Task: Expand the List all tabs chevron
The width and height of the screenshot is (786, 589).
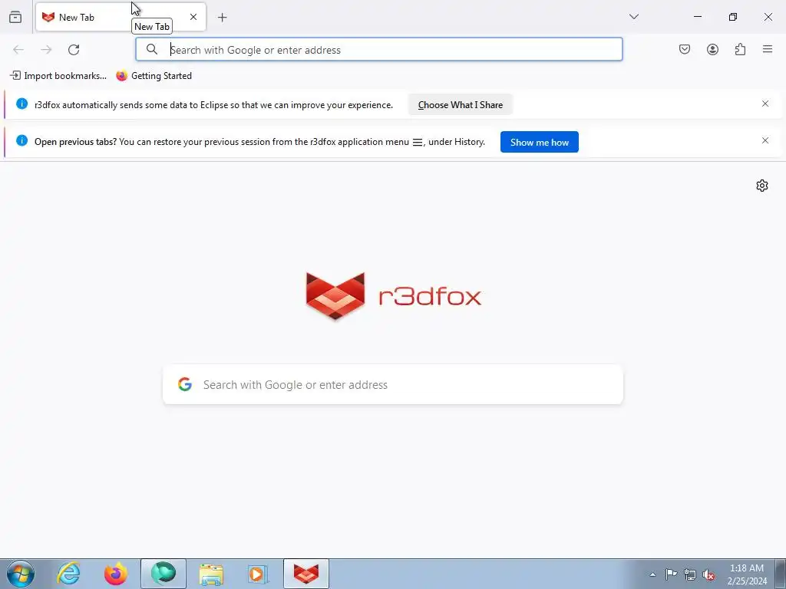Action: tap(633, 17)
